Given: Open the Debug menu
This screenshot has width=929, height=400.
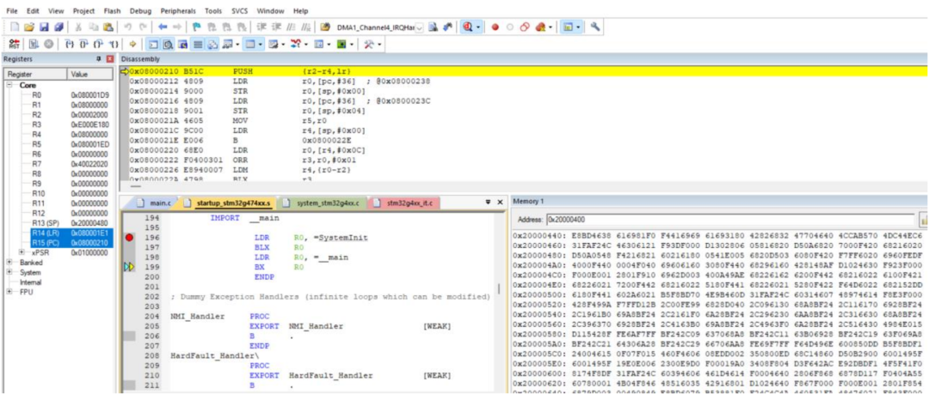Looking at the screenshot, I should click(140, 10).
